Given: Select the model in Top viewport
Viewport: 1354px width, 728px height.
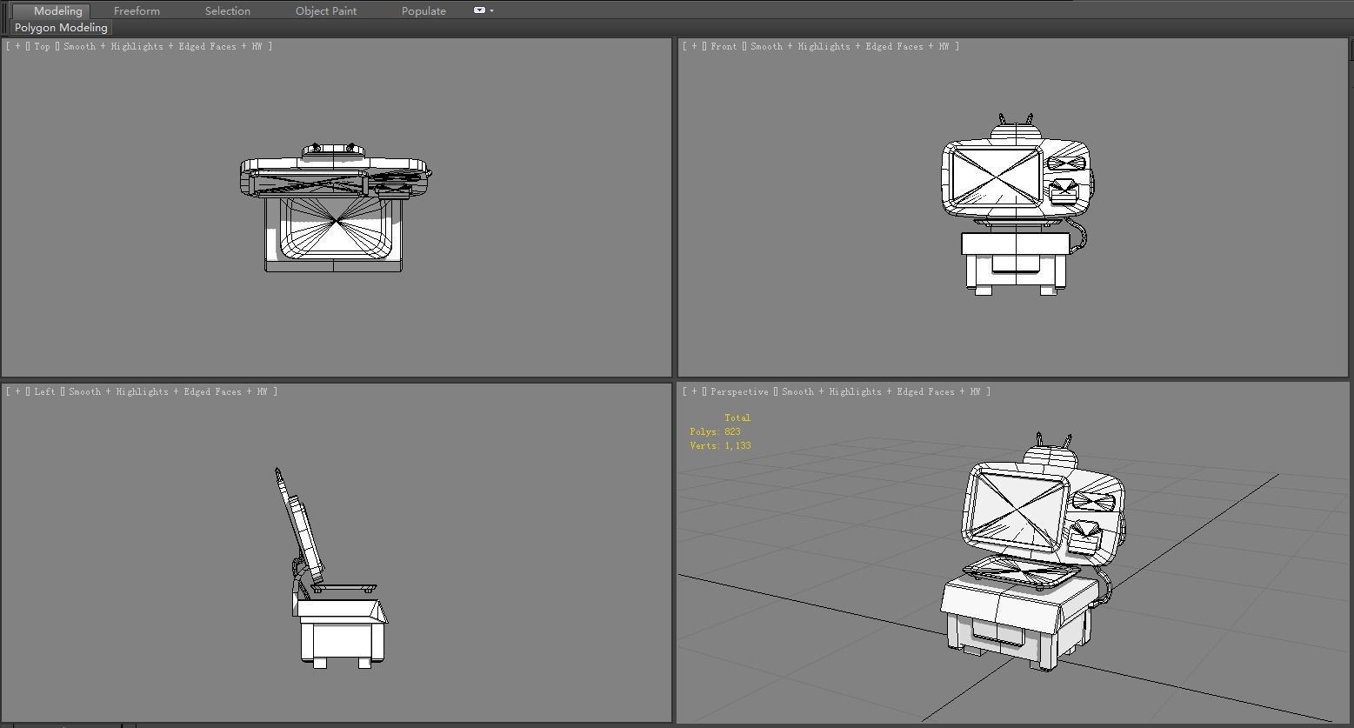Looking at the screenshot, I should (x=335, y=209).
